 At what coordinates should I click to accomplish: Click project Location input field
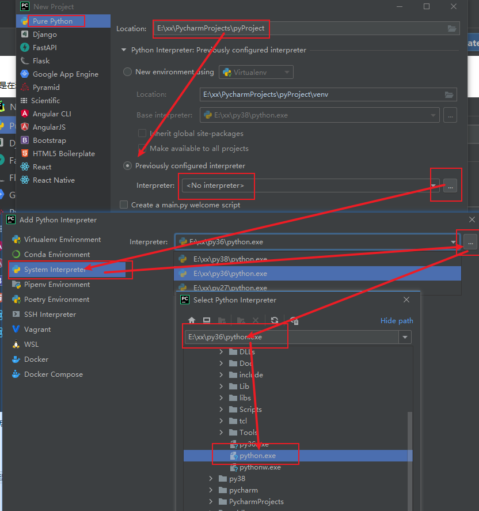[x=306, y=28]
